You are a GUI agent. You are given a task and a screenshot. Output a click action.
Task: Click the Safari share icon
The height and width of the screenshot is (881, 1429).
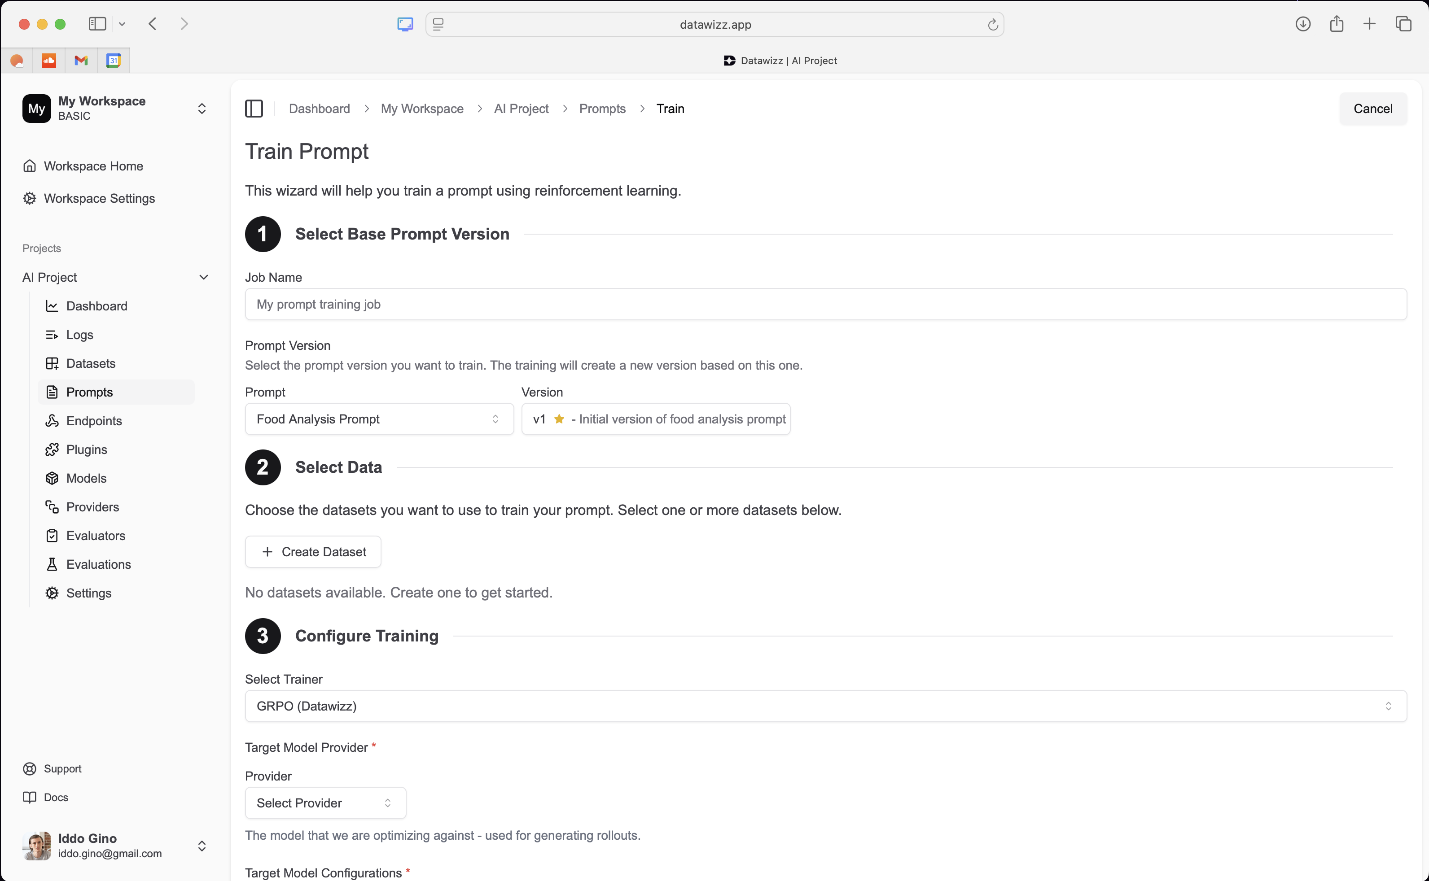click(1337, 24)
